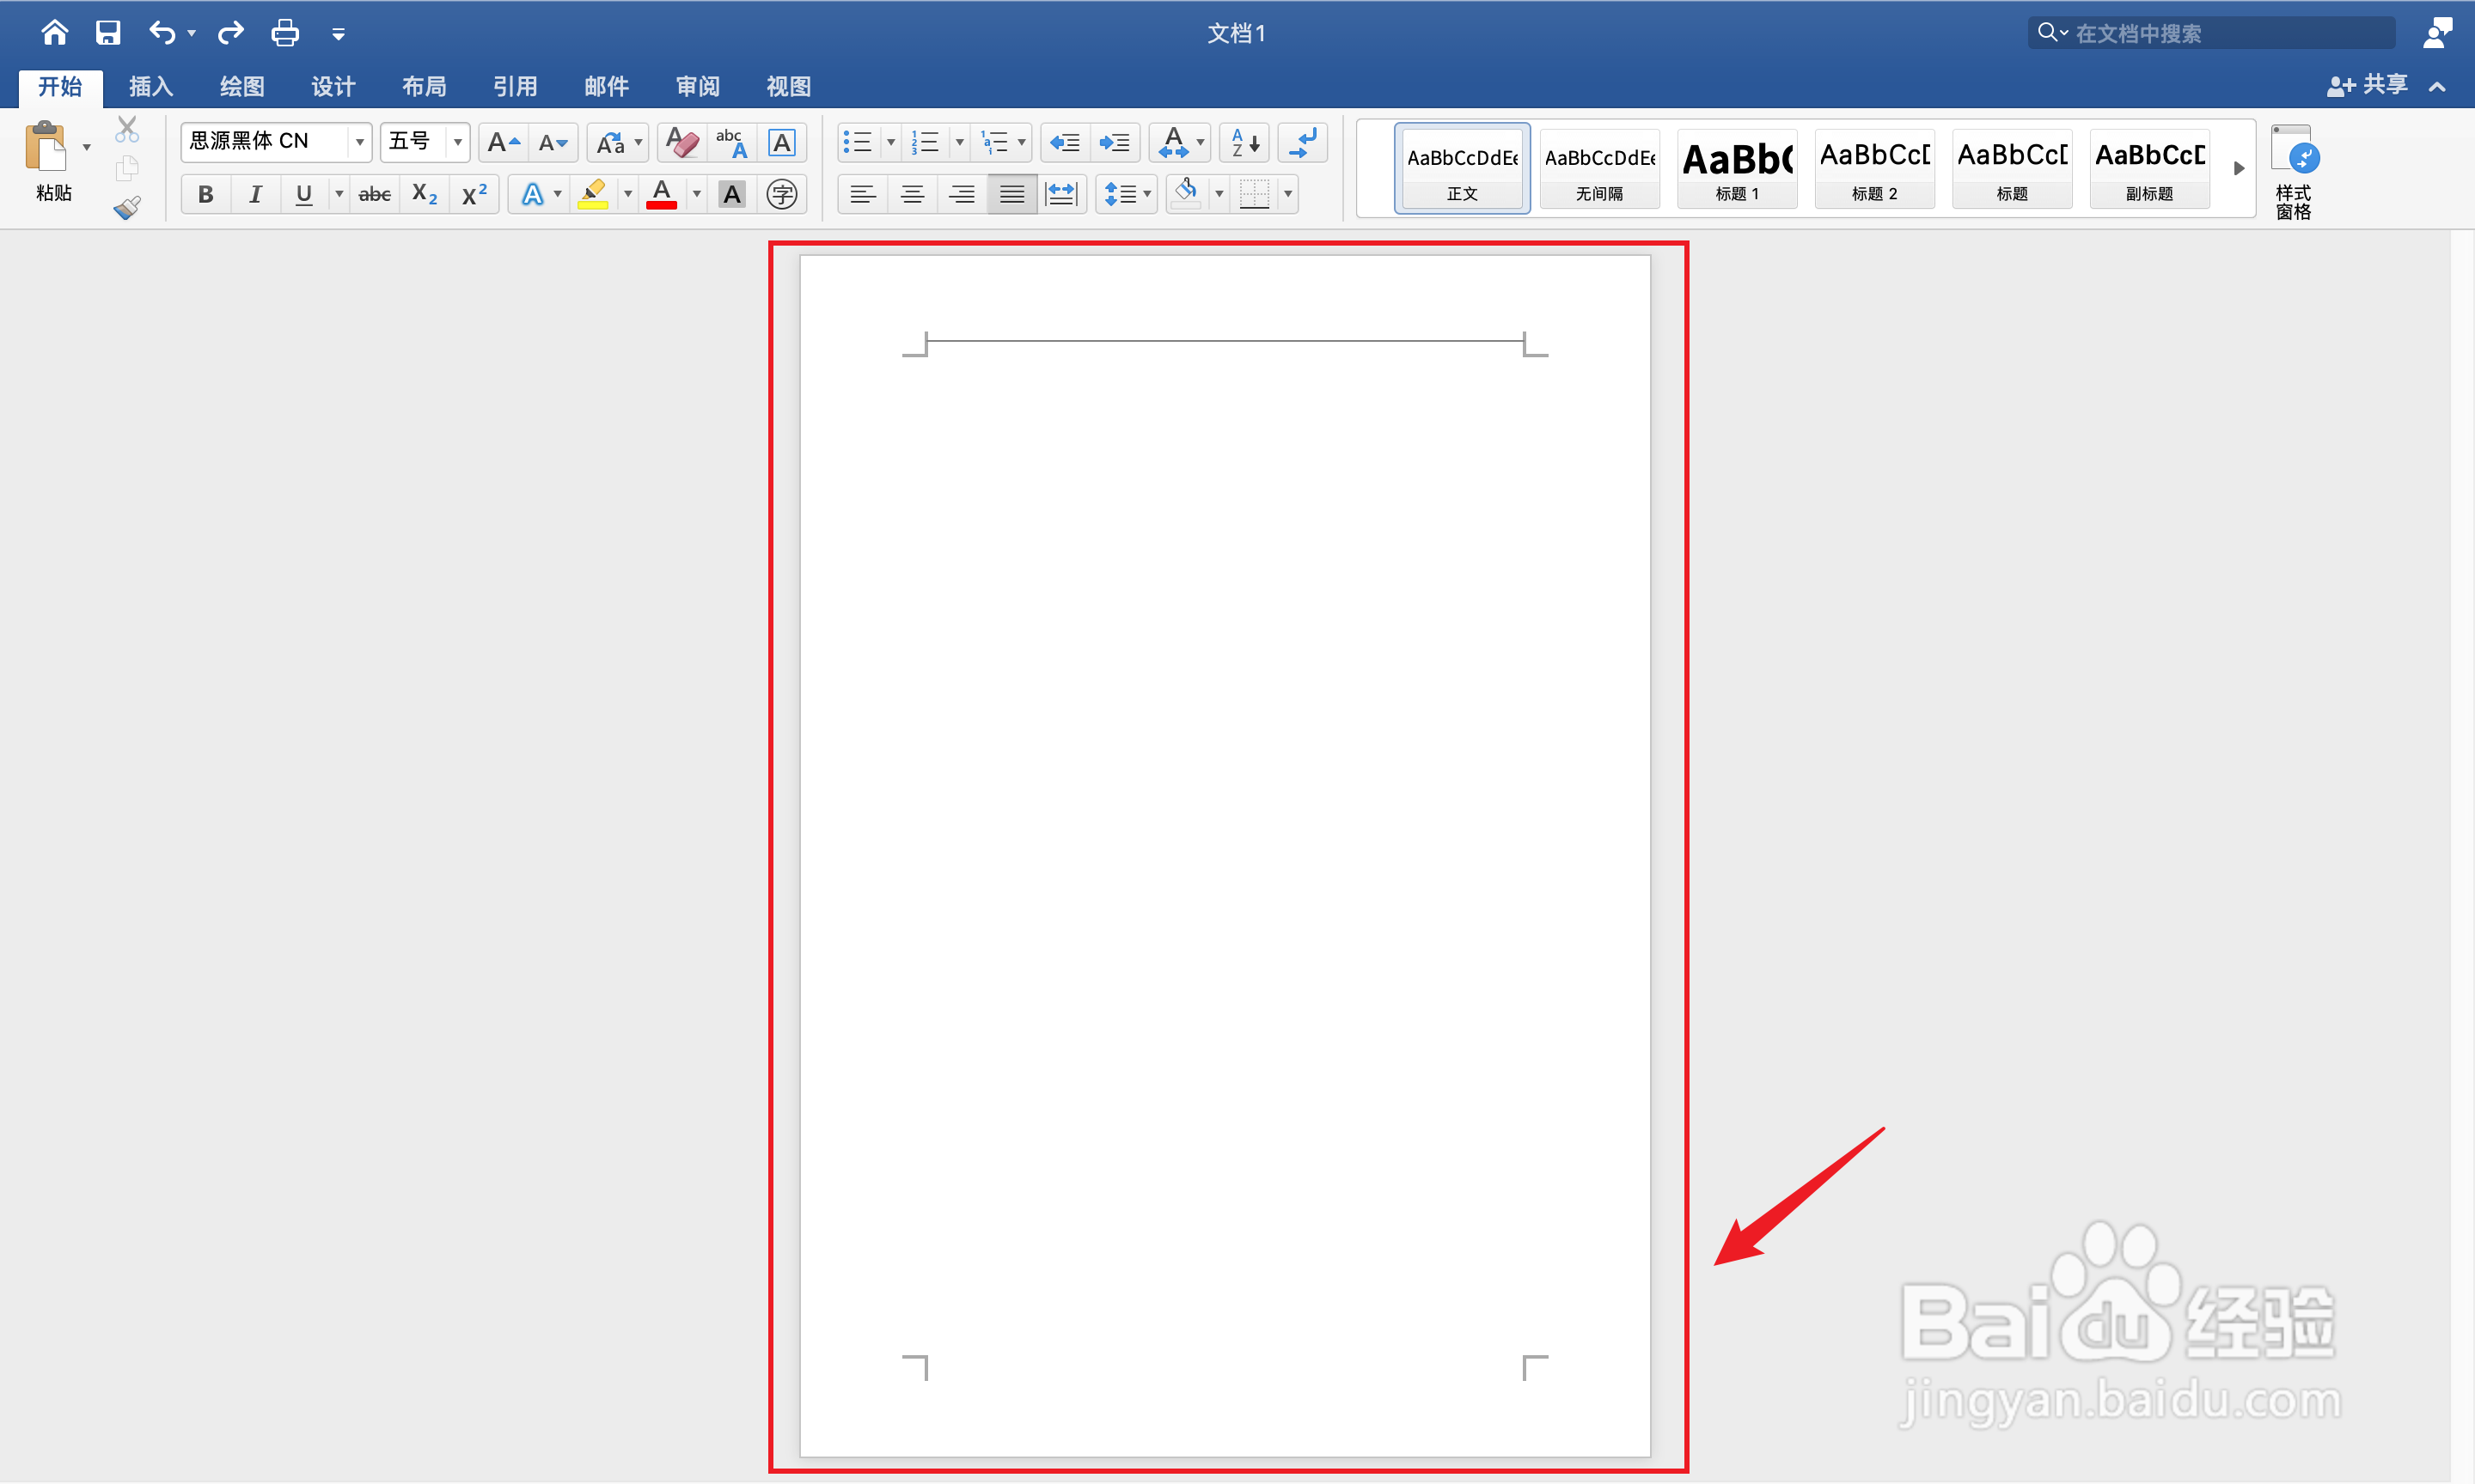Viewport: 2475px width, 1484px height.
Task: Click the 共享 share button
Action: 2368,85
